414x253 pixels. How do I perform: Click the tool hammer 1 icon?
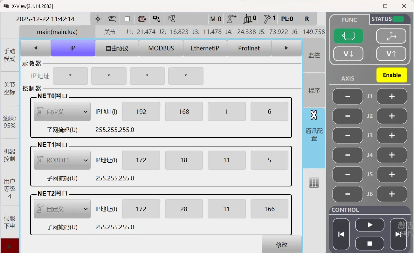[x=269, y=19]
